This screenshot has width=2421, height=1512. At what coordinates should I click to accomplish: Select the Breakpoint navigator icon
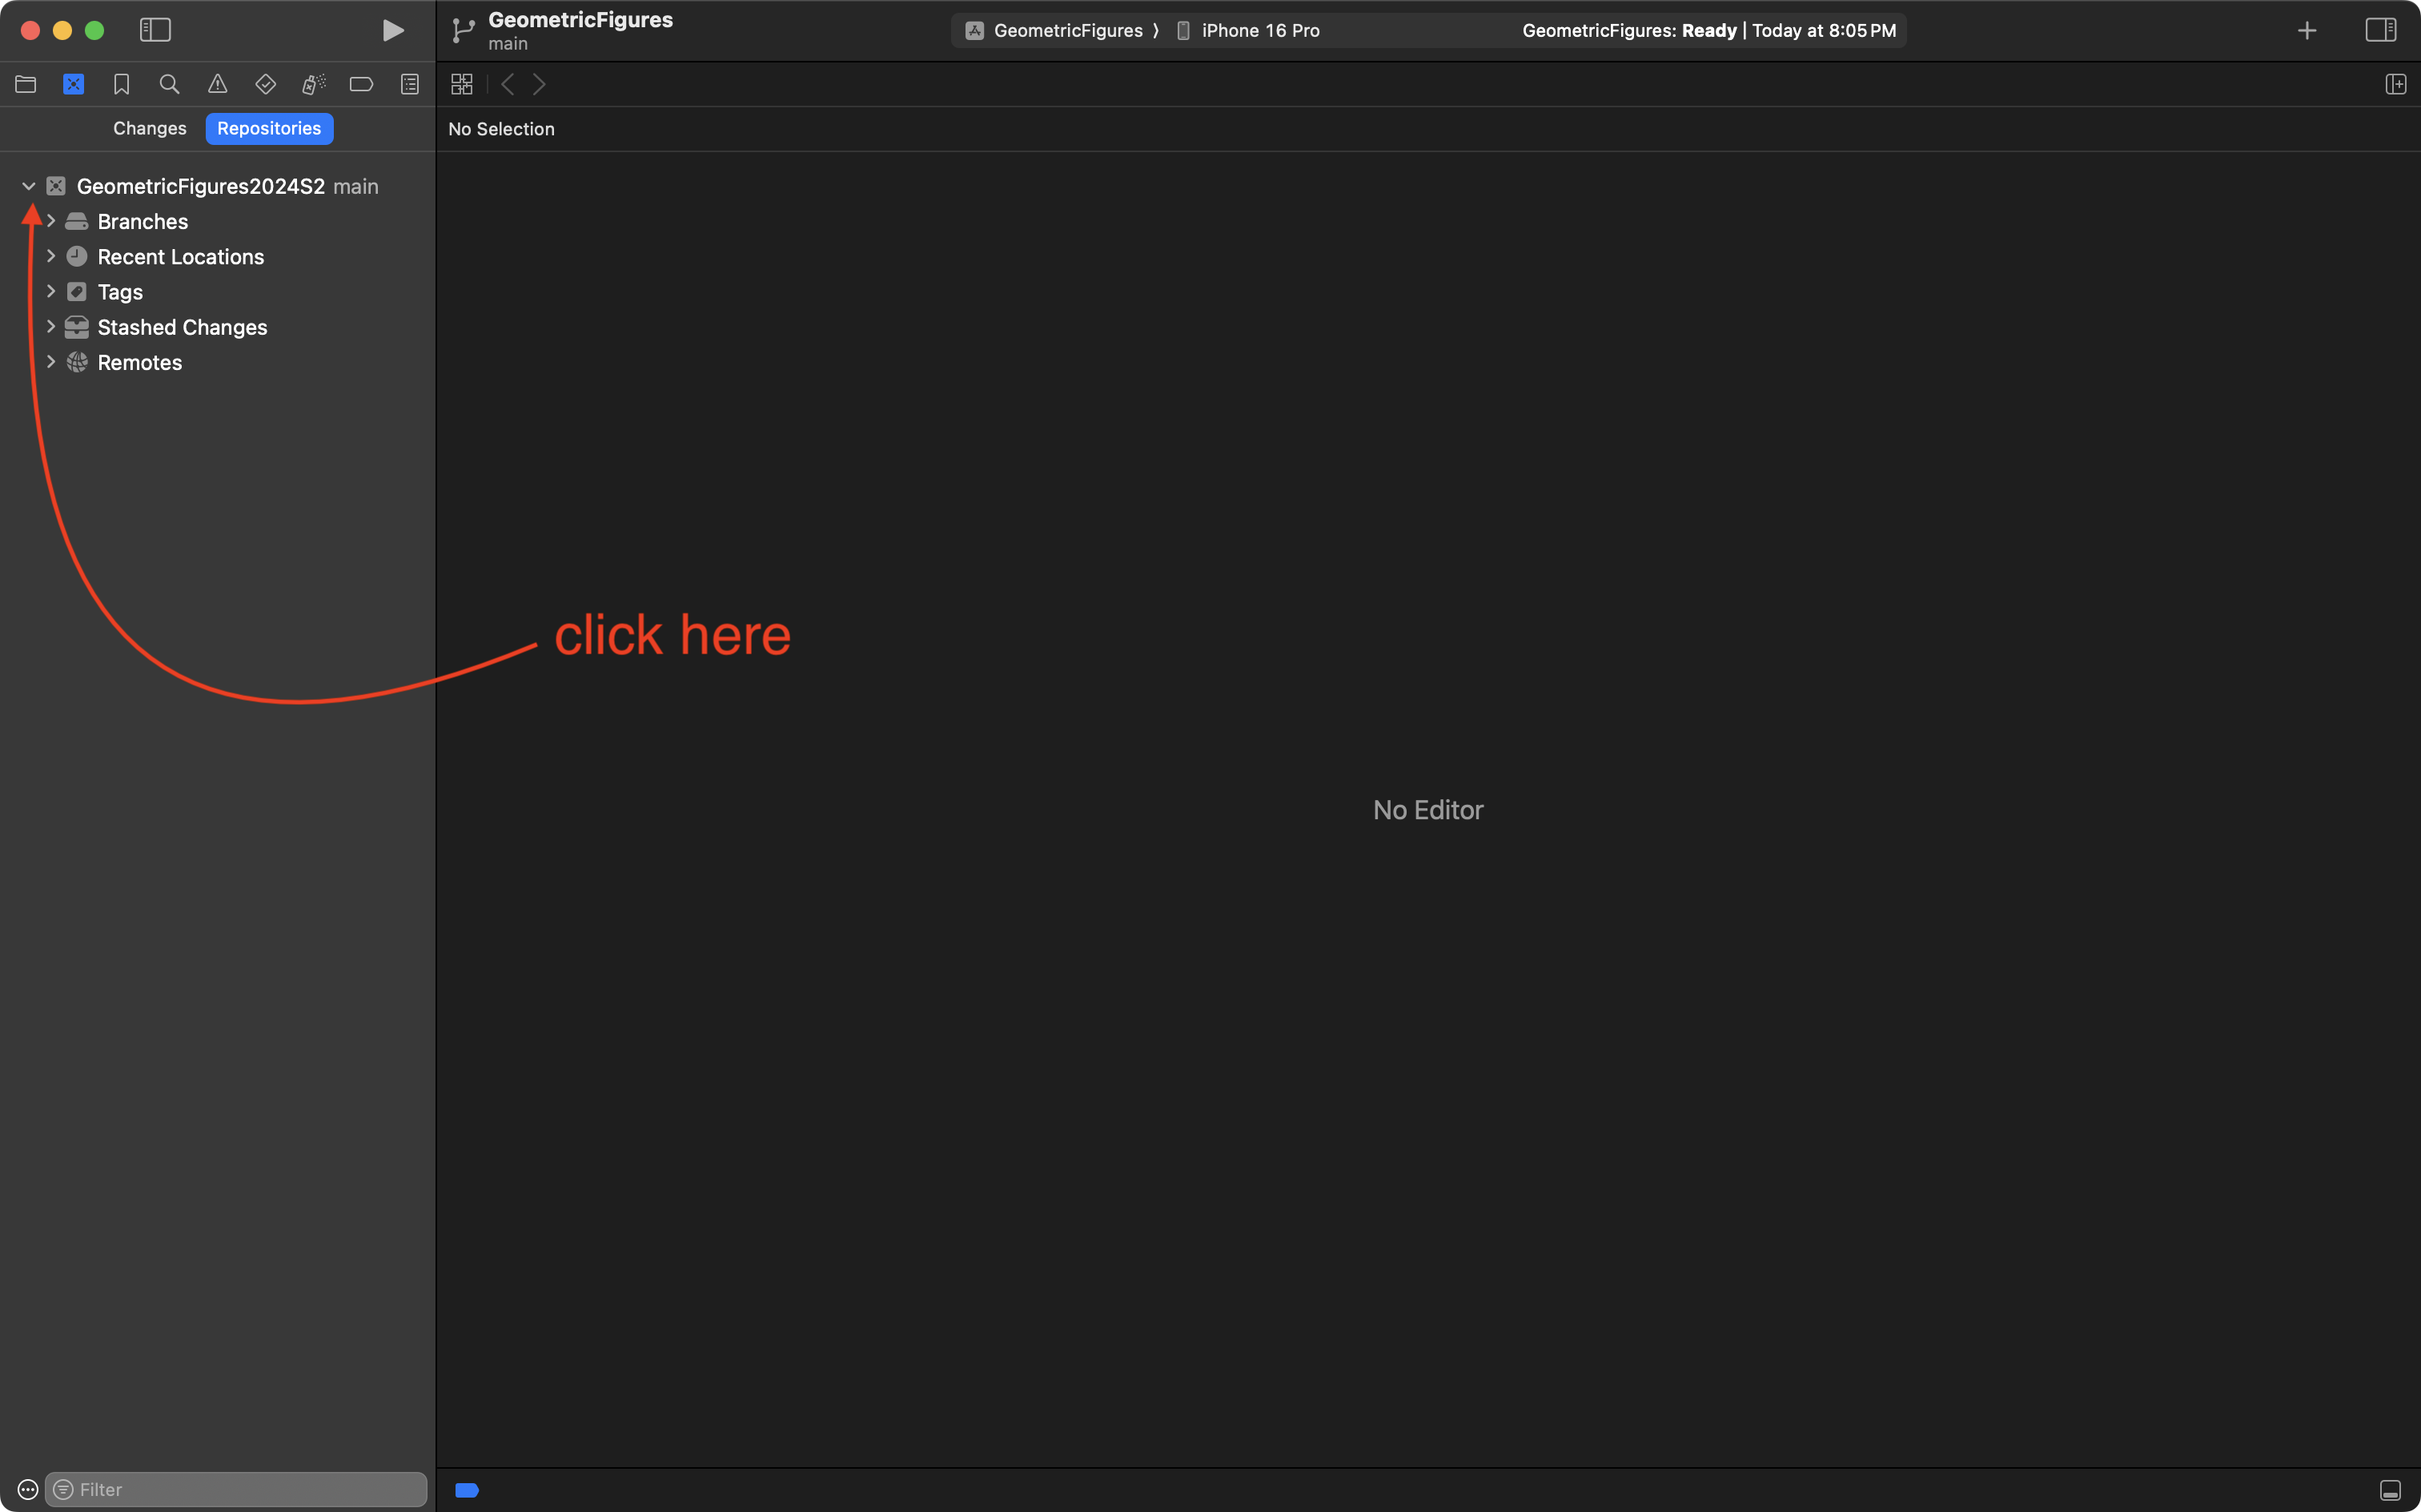coord(361,84)
